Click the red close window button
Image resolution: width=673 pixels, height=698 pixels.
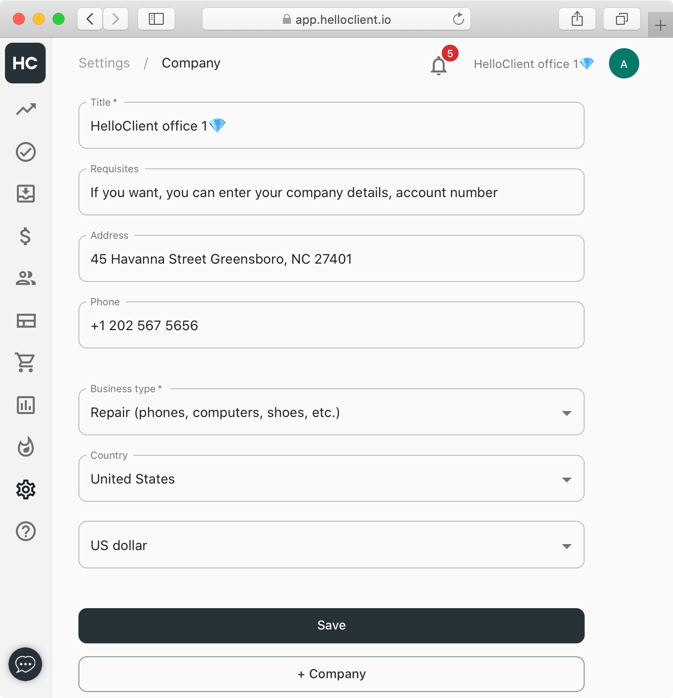click(19, 19)
